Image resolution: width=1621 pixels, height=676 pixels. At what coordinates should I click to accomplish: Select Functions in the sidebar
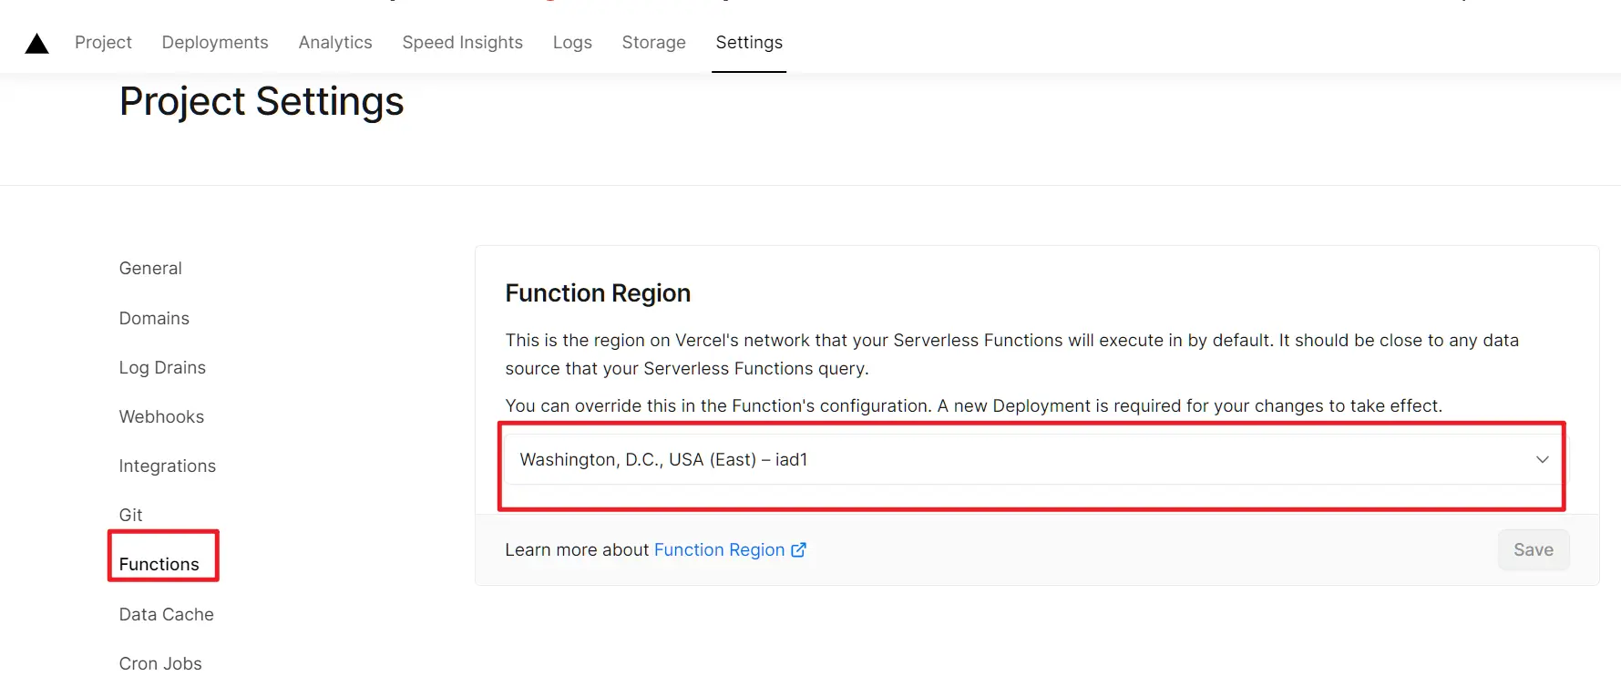click(x=159, y=565)
